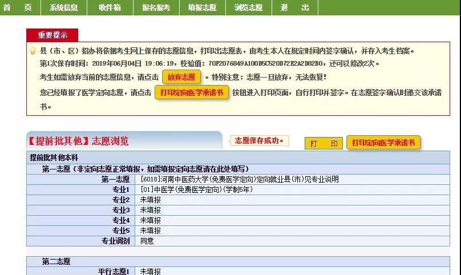The image size is (461, 275).
Task: Click the 志愿保存成功 status message
Action: (259, 140)
